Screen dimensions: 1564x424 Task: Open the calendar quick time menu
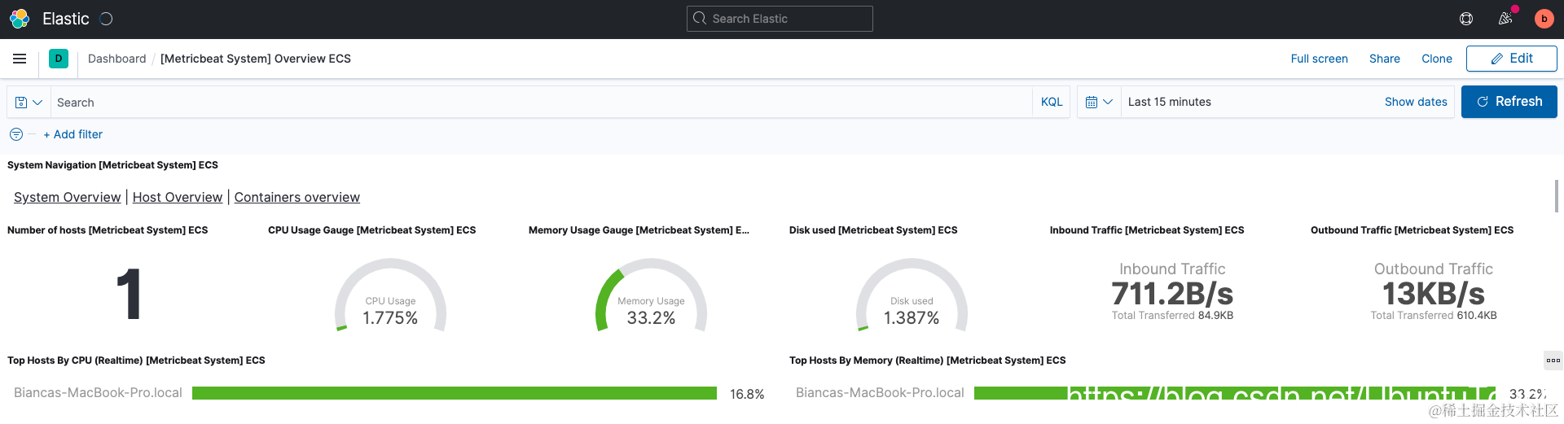[x=1099, y=103]
